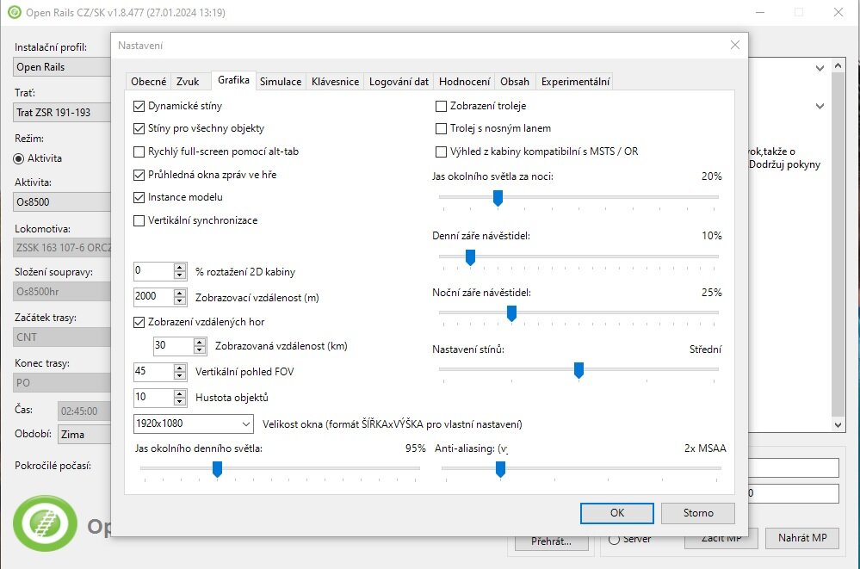Click the Open Rails green logo
This screenshot has width=860, height=569.
(45, 523)
